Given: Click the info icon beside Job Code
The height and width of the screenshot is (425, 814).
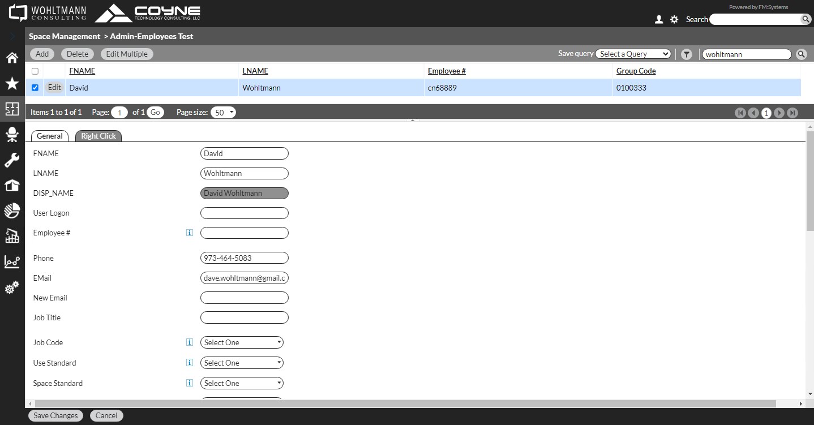Looking at the screenshot, I should tap(190, 342).
